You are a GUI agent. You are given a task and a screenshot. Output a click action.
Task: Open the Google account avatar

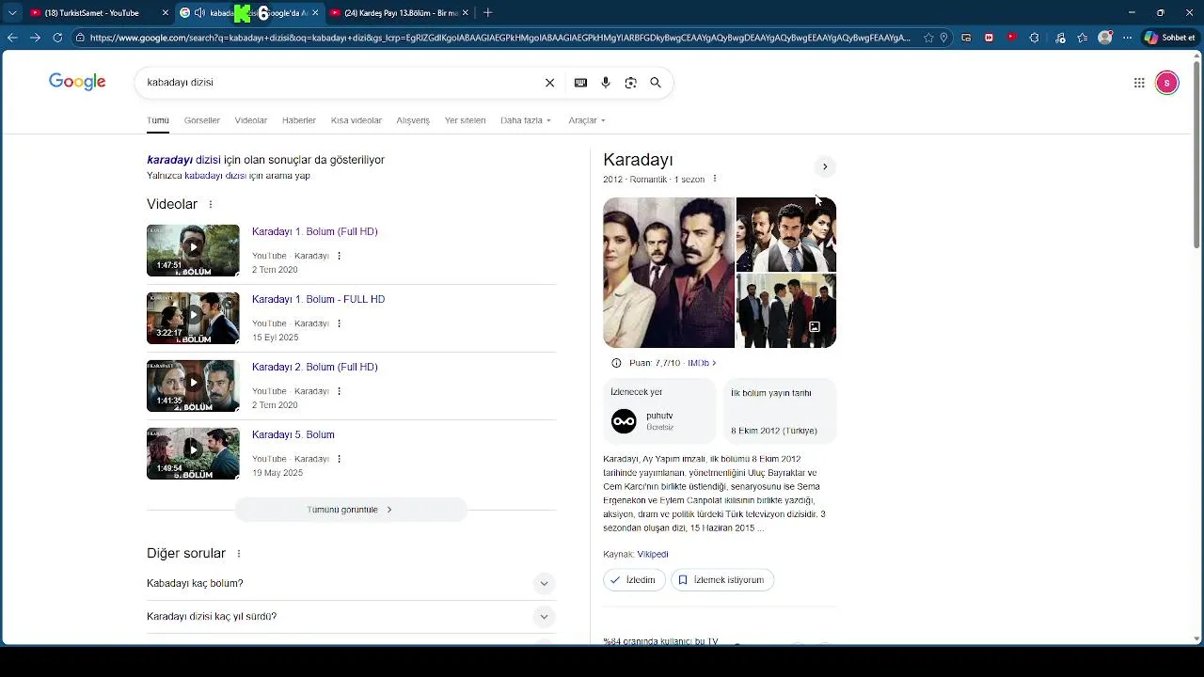[x=1167, y=83]
